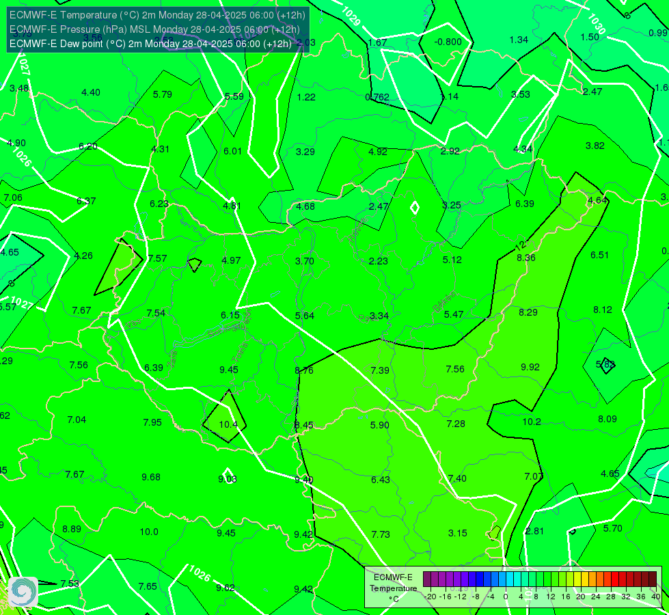Click the dew point value 7.04
Screen dimensions: 669x615
(x=77, y=420)
